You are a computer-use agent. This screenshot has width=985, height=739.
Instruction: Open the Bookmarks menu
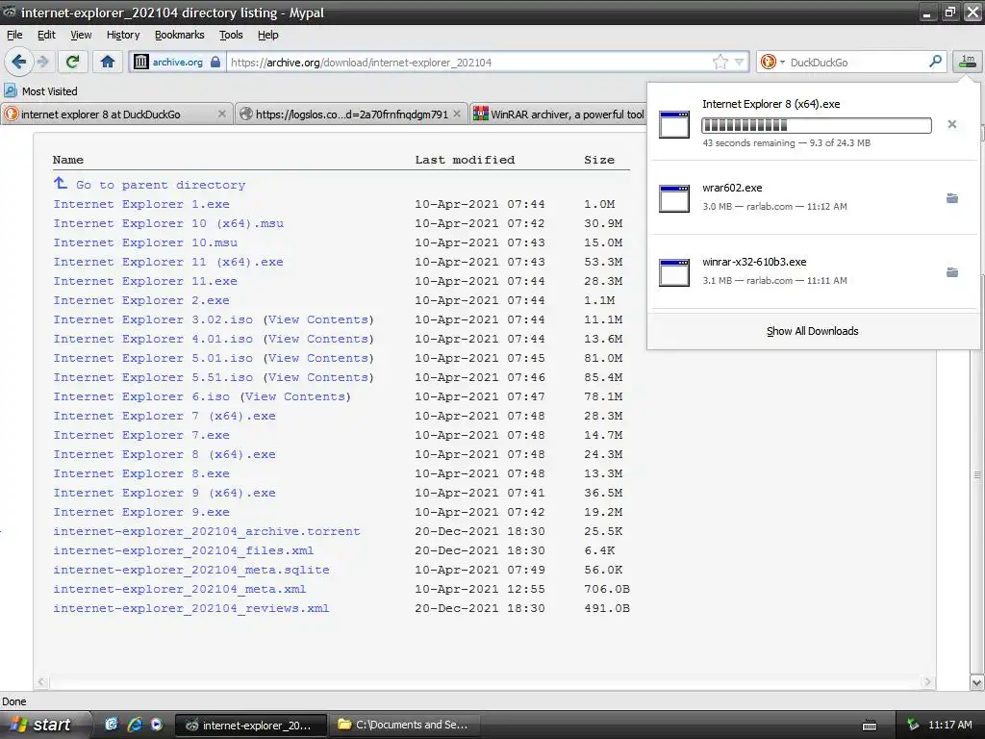click(179, 35)
